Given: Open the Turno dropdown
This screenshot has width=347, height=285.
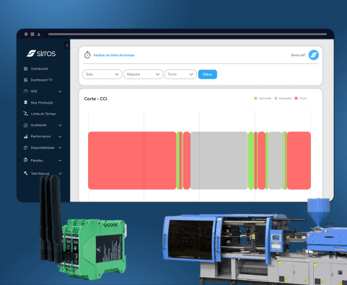Looking at the screenshot, I should [x=180, y=74].
